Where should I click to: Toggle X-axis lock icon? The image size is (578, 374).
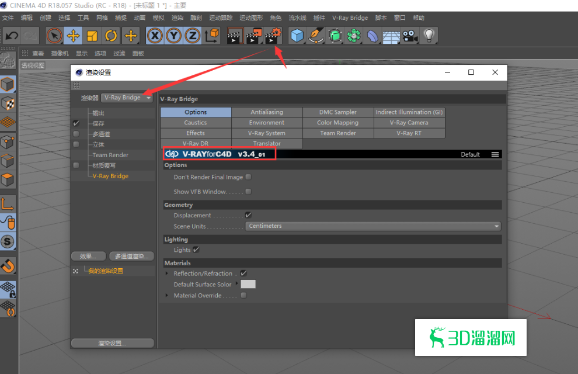(x=155, y=36)
